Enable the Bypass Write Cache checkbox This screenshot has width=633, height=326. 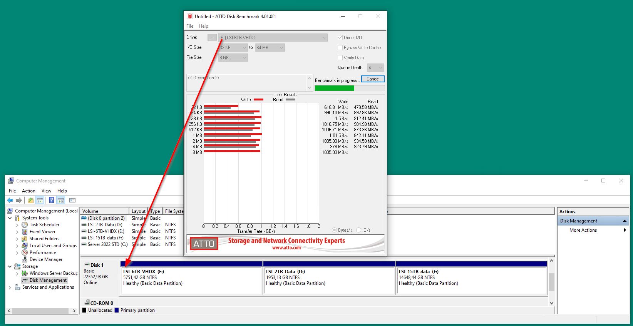(340, 48)
